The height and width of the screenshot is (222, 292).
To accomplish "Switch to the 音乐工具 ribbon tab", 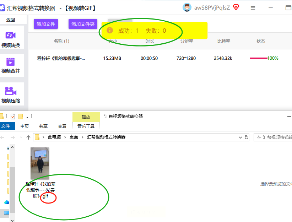I will pos(86,126).
